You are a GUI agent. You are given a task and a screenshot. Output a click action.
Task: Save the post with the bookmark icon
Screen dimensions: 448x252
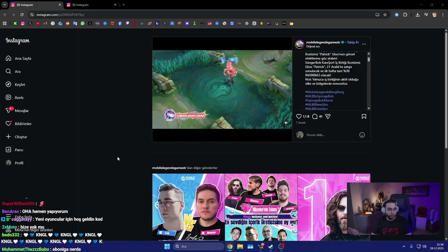[x=364, y=117]
